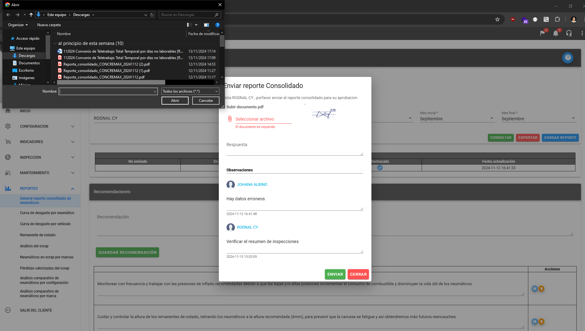This screenshot has width=585, height=331.
Task: Open the file type filter combo box
Action: [x=190, y=91]
